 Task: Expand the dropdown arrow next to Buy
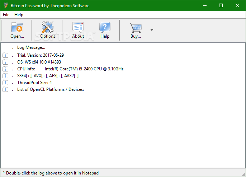152,30
